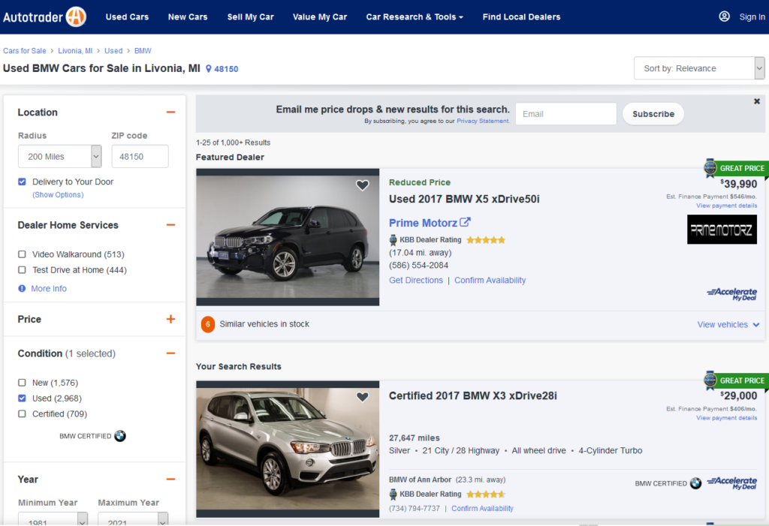Save the BMW X5 xDrive50i with heart icon

point(363,185)
